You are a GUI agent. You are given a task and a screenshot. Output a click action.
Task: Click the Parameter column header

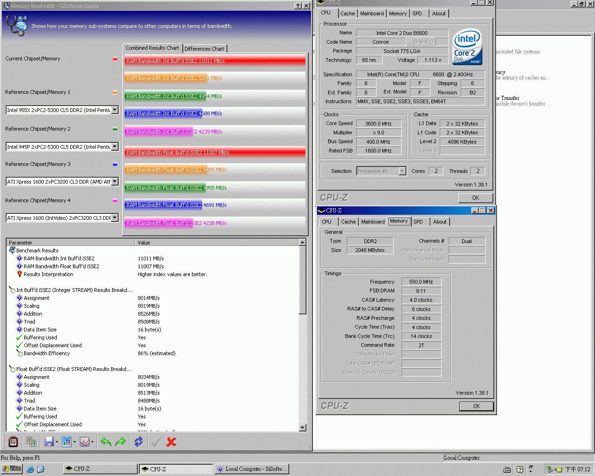[71, 243]
